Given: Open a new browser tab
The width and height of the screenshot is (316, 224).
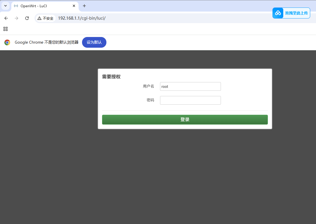Looking at the screenshot, I should click(x=84, y=6).
